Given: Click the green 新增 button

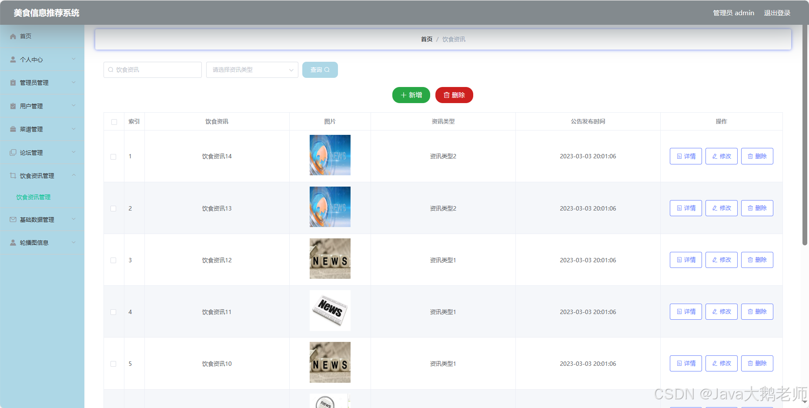Looking at the screenshot, I should point(411,95).
